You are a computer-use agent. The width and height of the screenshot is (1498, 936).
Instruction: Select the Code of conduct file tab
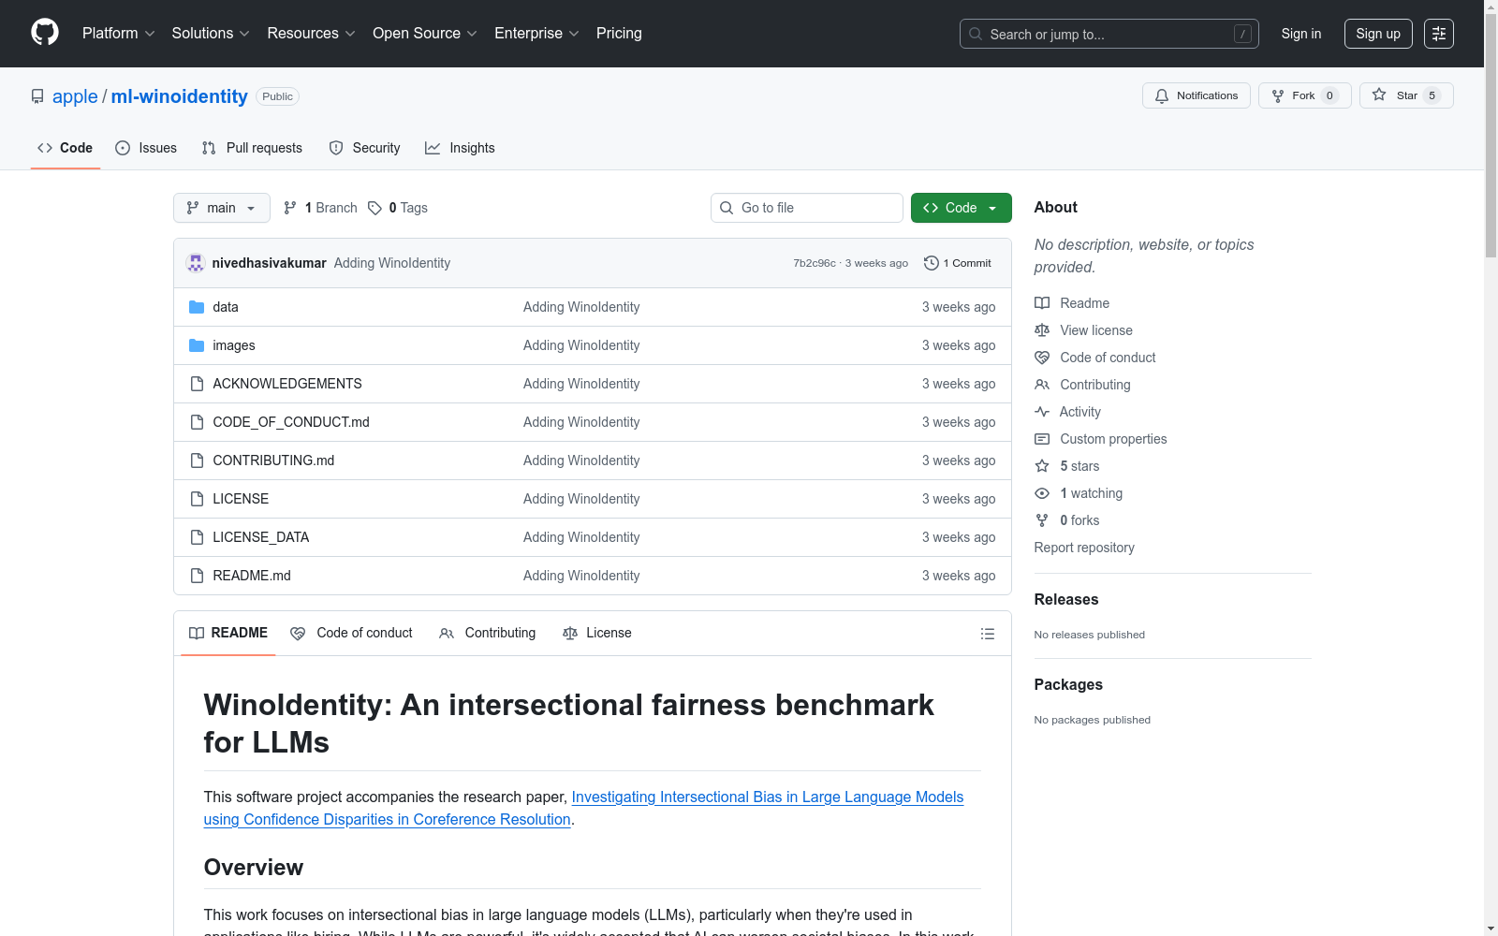[x=351, y=634]
